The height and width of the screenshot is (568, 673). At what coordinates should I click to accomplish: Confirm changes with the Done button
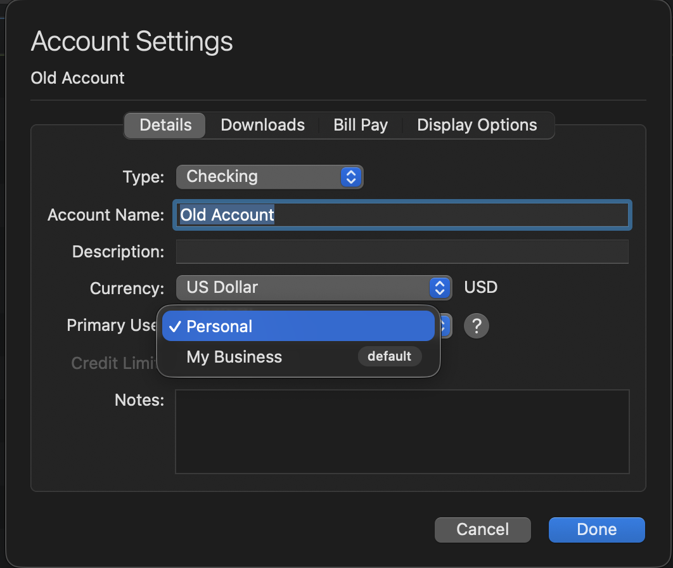click(x=596, y=529)
